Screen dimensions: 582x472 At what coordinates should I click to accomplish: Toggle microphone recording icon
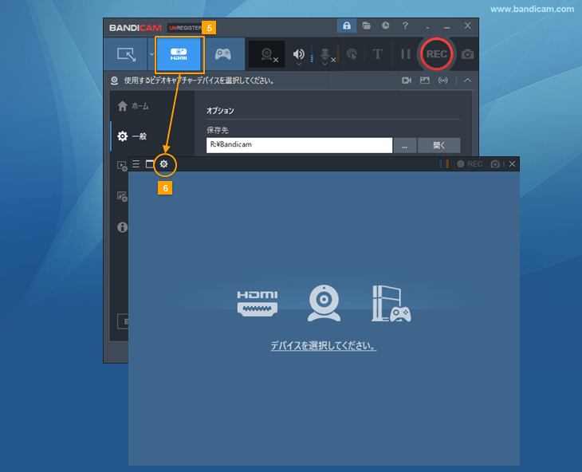325,53
